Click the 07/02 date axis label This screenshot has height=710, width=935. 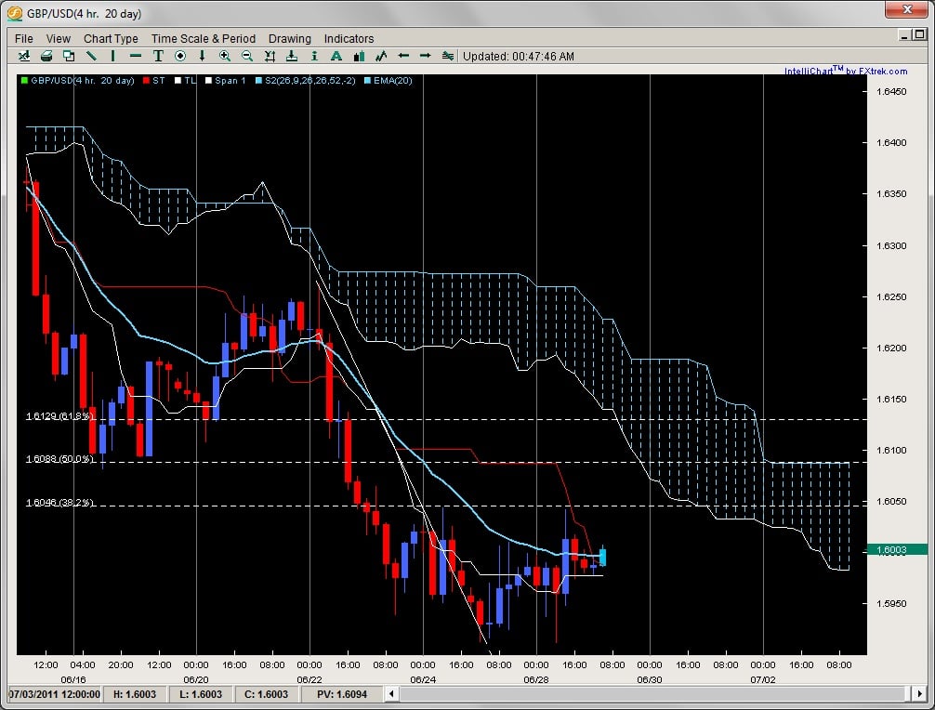point(763,679)
